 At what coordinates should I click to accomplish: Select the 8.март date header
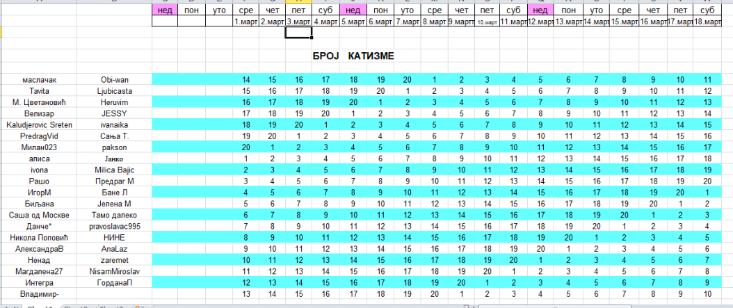[434, 22]
